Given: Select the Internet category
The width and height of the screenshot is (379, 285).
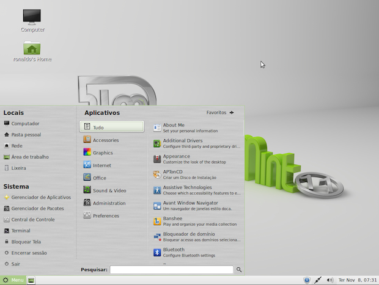Looking at the screenshot, I should tap(112, 165).
